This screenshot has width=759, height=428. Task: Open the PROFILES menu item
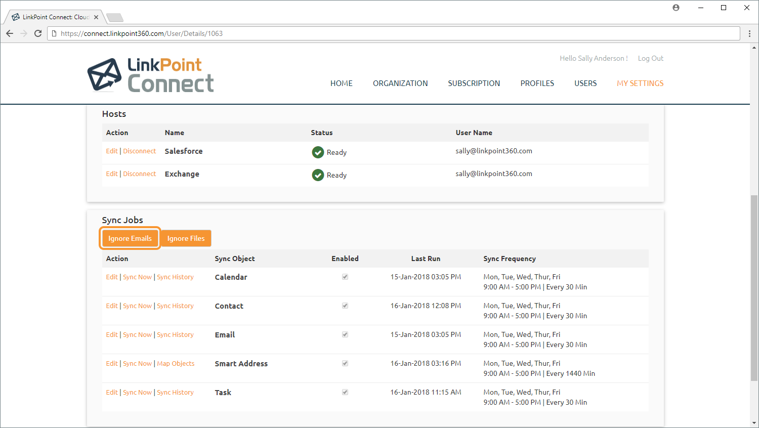coord(537,83)
